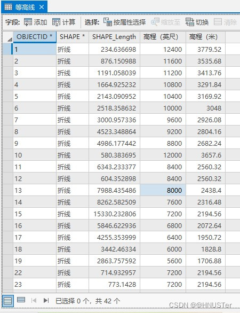
Task: Clear selection with 清除 button
Action: point(225,22)
